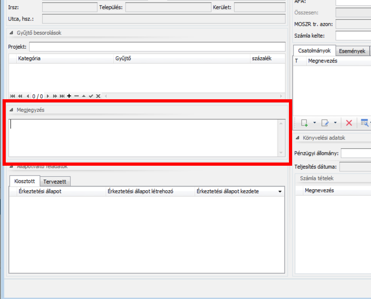Image resolution: width=371 pixels, height=299 pixels.
Task: Click the post edit checkmark in navigator
Action: (91, 96)
